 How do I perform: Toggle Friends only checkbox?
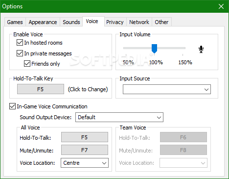[27, 64]
